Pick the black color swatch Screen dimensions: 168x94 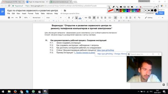[117, 10]
